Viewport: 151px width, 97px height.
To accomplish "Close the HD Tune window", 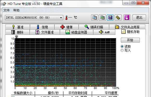I will (x=143, y=3).
